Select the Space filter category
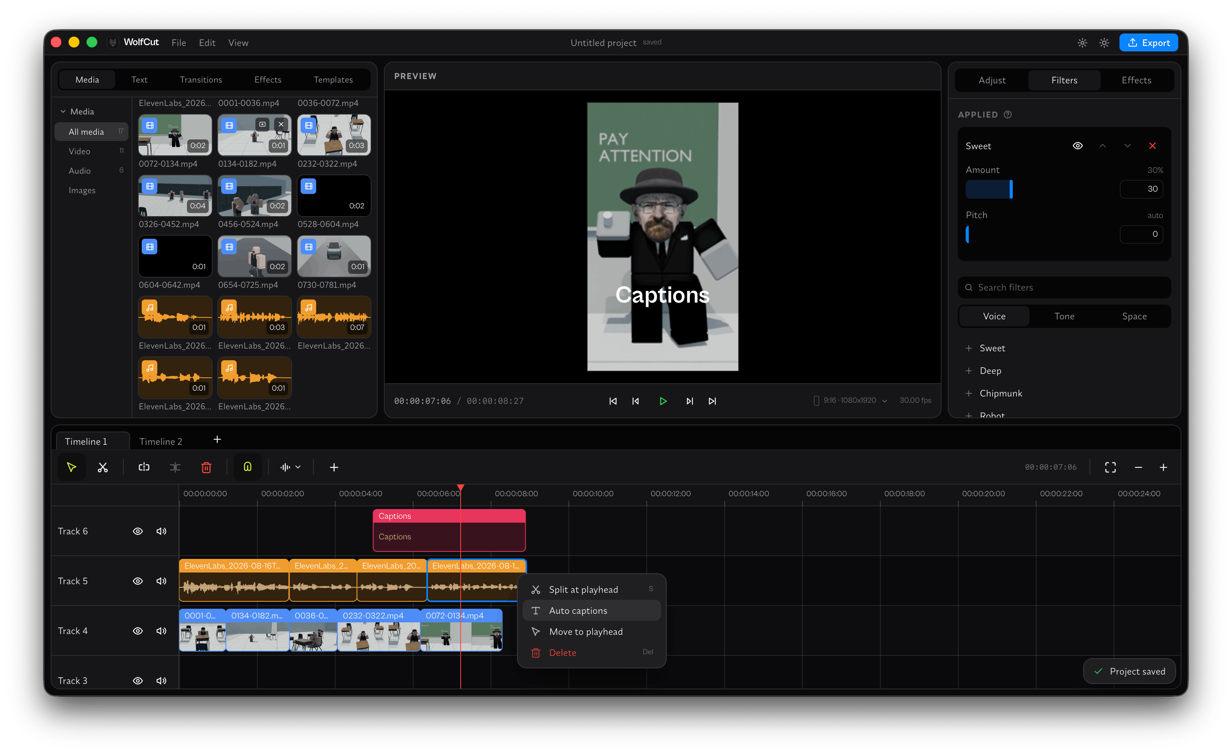Viewport: 1232px width, 754px height. [x=1135, y=316]
